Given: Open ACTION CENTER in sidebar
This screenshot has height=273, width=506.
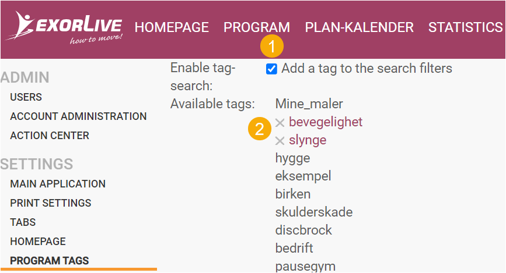Looking at the screenshot, I should [x=50, y=136].
